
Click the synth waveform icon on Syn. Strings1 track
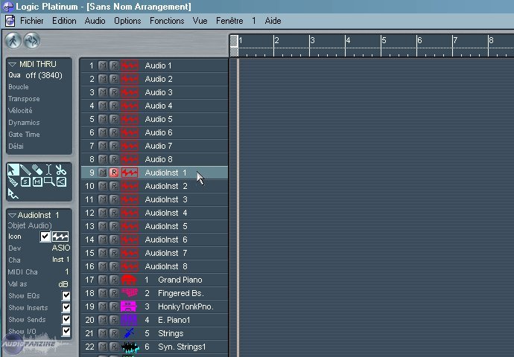(130, 347)
